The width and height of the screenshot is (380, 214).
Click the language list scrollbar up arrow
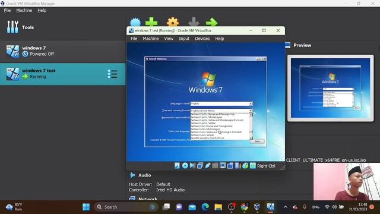pyautogui.click(x=251, y=115)
